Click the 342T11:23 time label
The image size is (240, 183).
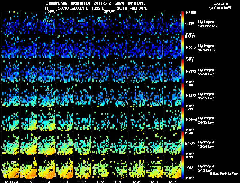pyautogui.click(x=10, y=181)
